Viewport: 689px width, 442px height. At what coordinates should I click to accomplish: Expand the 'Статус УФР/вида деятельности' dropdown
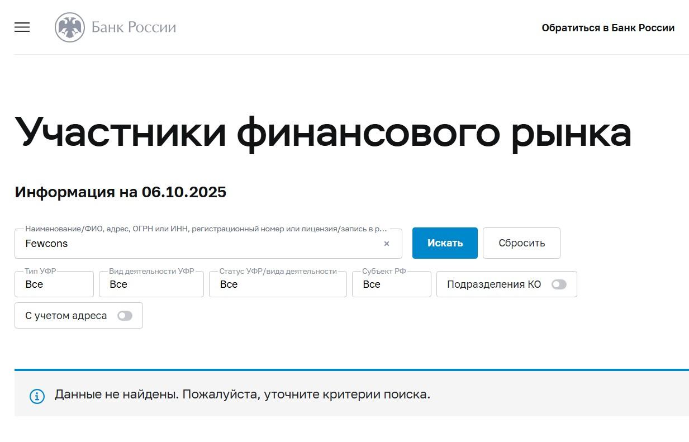pyautogui.click(x=278, y=284)
